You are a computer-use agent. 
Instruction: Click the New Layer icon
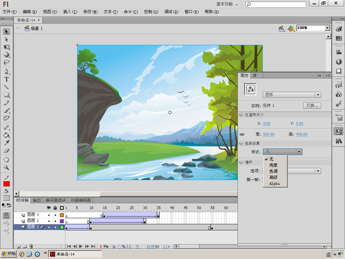(x=19, y=247)
